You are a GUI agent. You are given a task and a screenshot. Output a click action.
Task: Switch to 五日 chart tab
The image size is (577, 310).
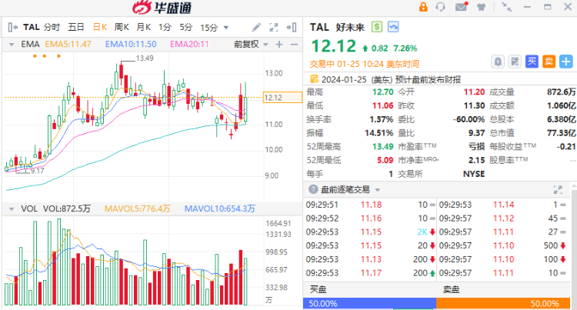(76, 27)
